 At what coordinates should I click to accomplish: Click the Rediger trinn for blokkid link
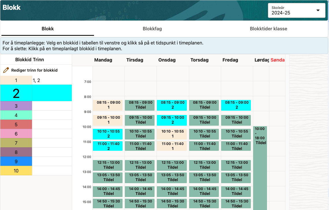[34, 70]
